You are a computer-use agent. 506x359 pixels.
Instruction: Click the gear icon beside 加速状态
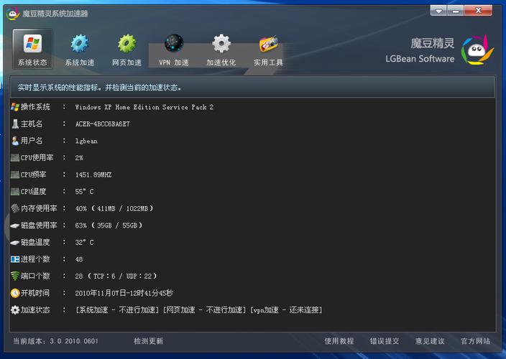point(15,310)
